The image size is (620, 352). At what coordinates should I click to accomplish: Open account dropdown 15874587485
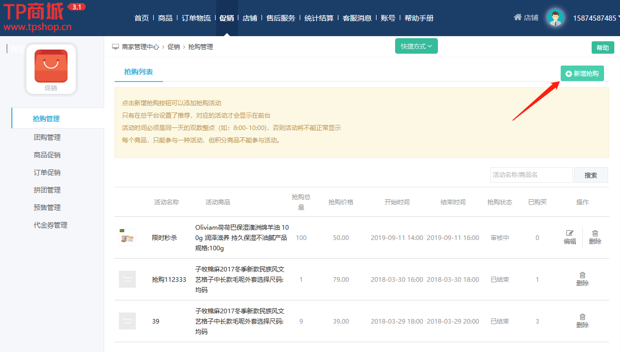(x=596, y=18)
